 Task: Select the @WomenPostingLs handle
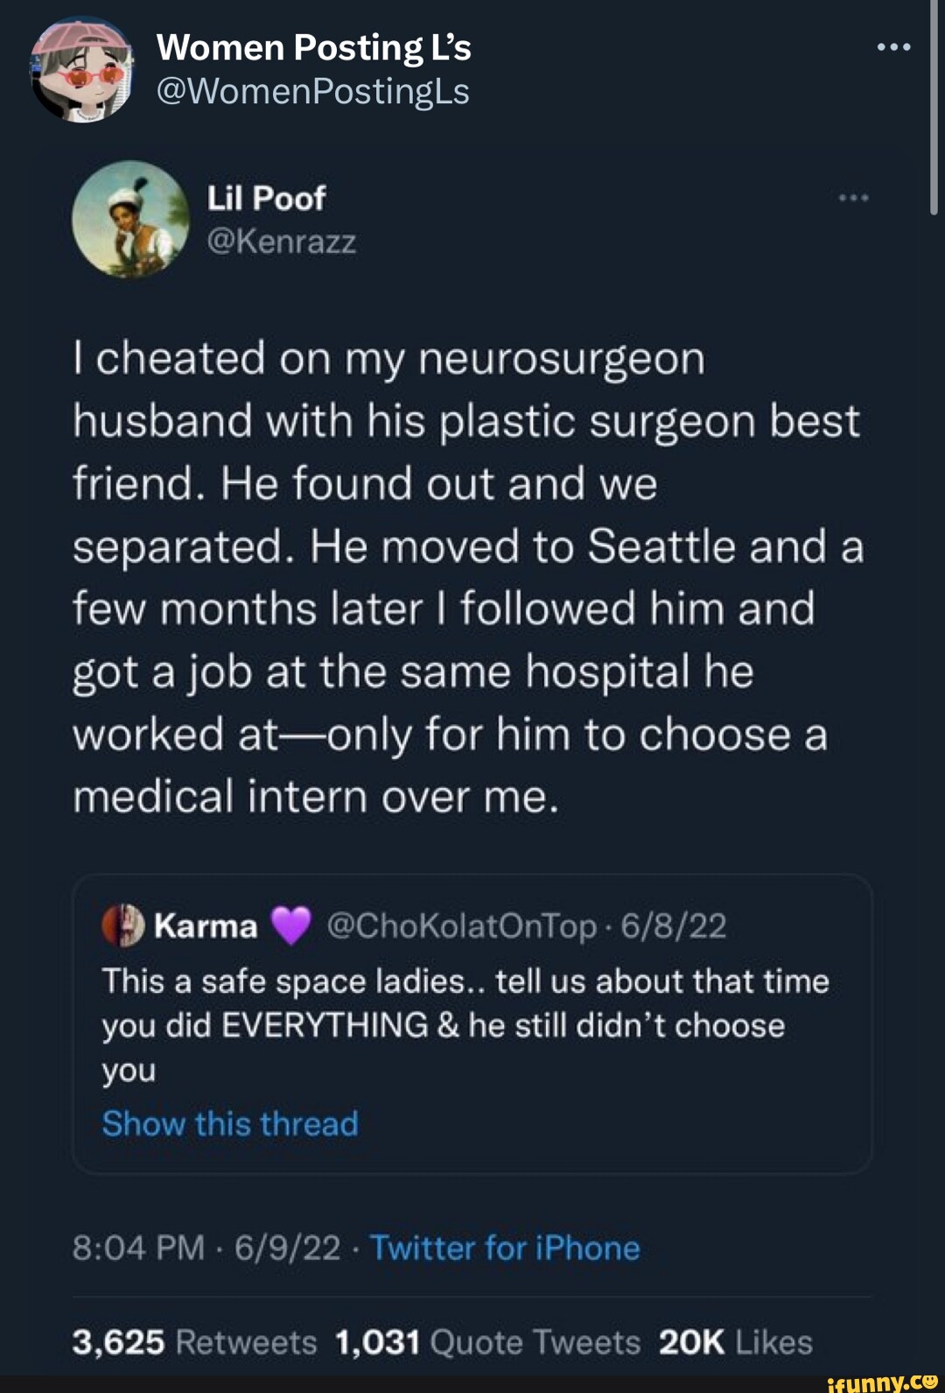[x=315, y=92]
